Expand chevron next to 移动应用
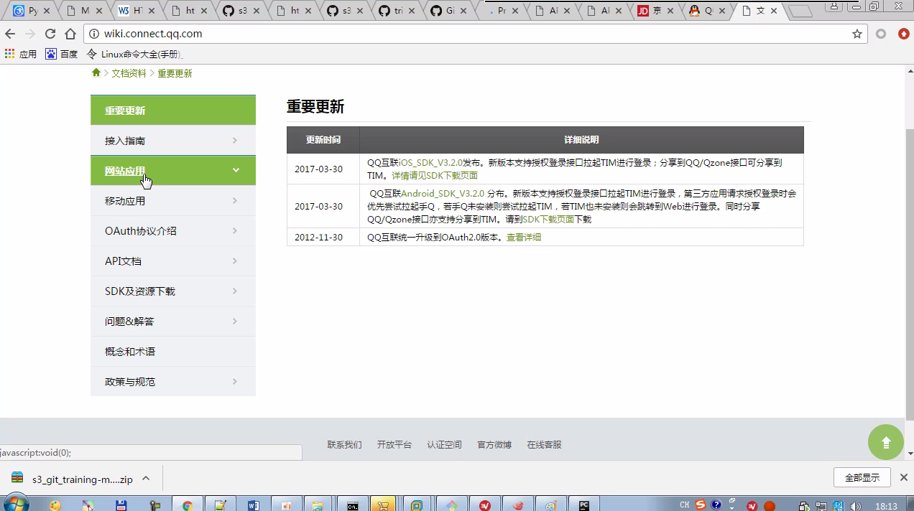 tap(235, 200)
